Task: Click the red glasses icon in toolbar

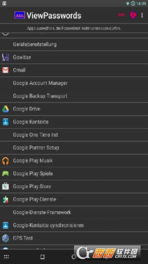Action: pyautogui.click(x=121, y=15)
